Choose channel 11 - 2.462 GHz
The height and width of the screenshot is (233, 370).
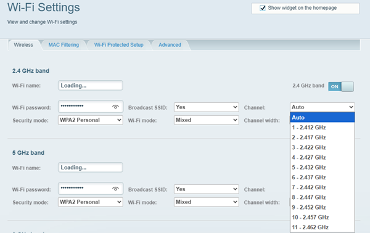click(322, 227)
